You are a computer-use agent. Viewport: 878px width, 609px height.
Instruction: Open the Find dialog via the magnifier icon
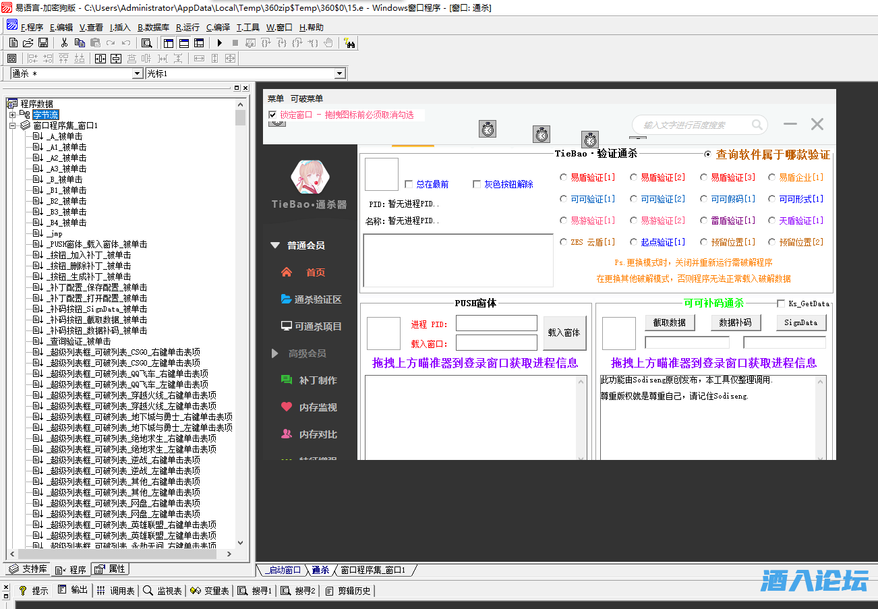pyautogui.click(x=147, y=42)
